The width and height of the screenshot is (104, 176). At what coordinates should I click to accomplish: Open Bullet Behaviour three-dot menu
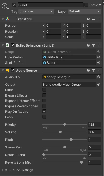coord(99,45)
